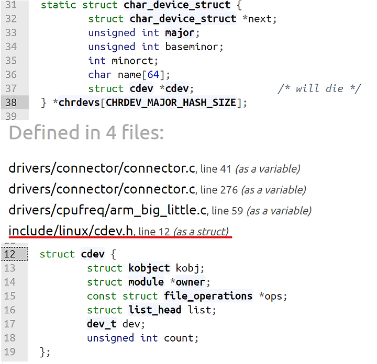Screen dimensions: 377x364
Task: Open the chrdevs identifier link
Action: (x=79, y=103)
